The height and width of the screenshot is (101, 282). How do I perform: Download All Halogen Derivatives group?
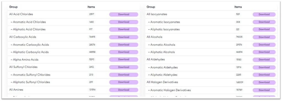coord(264,82)
